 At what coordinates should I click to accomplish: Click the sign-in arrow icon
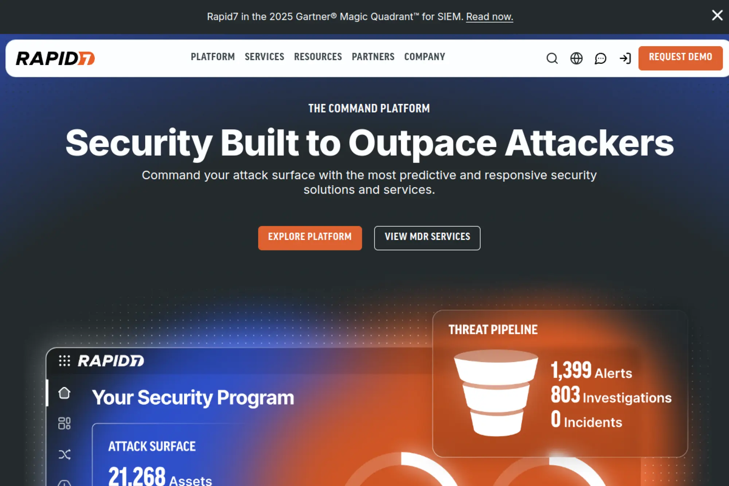(x=625, y=58)
